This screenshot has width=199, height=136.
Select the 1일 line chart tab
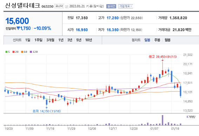click(28, 40)
